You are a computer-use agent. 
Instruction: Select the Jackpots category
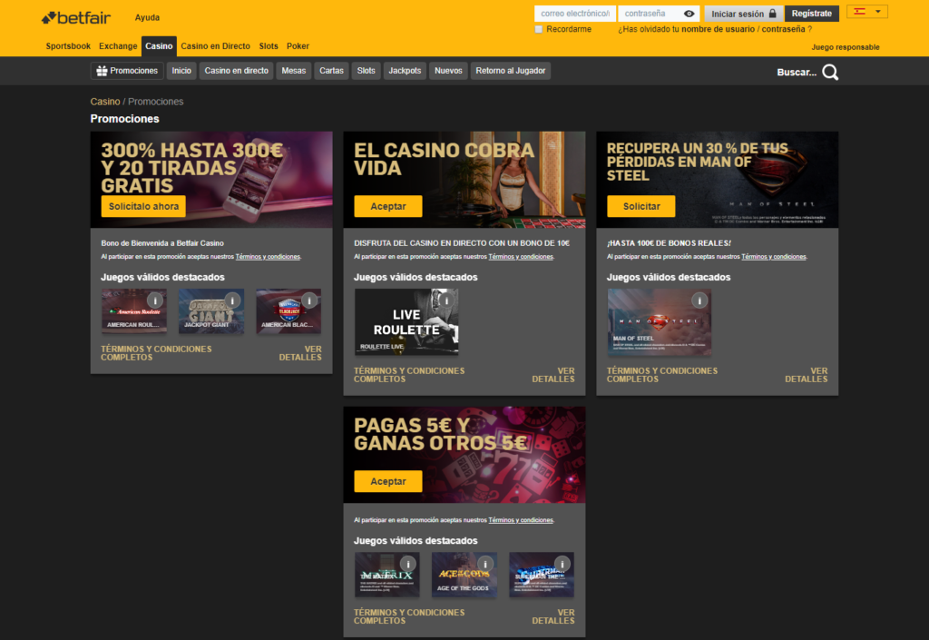tap(405, 70)
